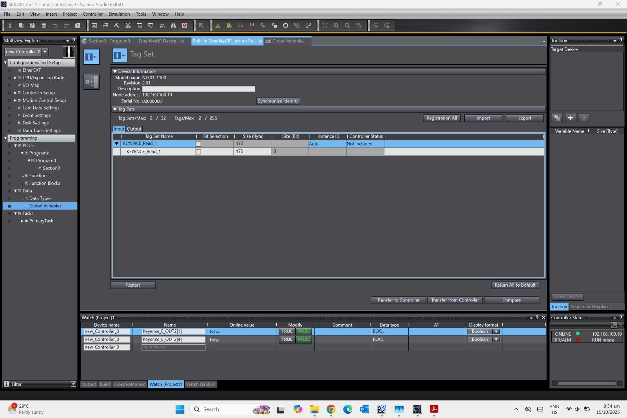
Task: Switch to the Output tag set tab
Action: tap(134, 129)
